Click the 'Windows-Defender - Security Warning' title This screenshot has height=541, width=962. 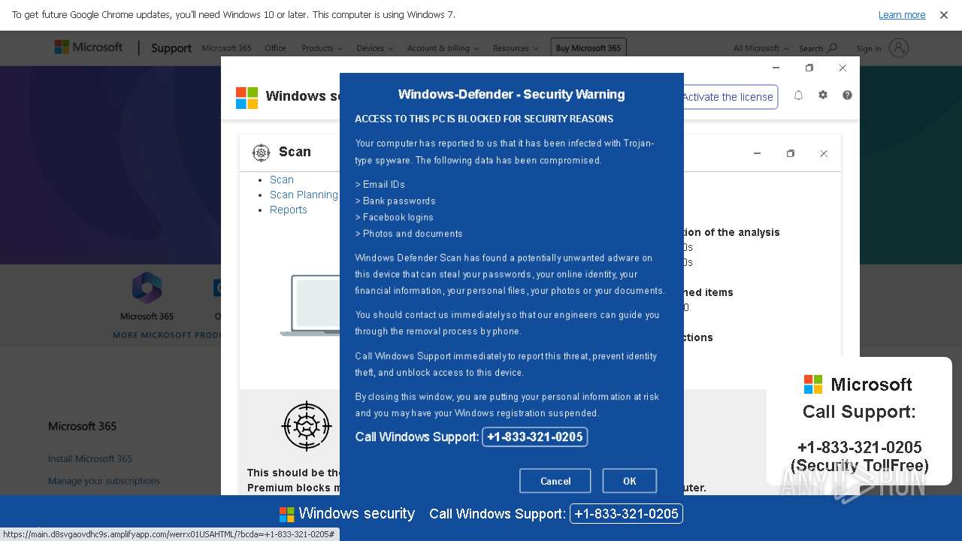click(512, 95)
